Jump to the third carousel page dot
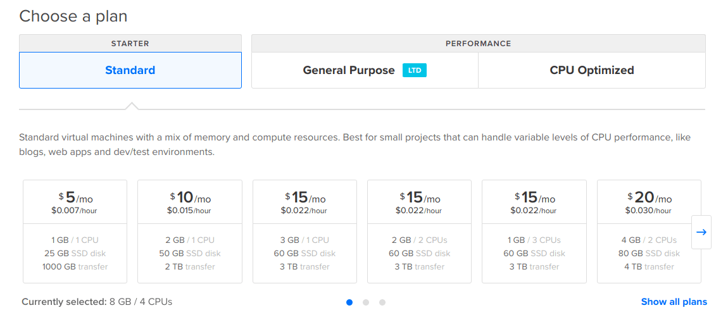The width and height of the screenshot is (728, 322). (x=382, y=302)
